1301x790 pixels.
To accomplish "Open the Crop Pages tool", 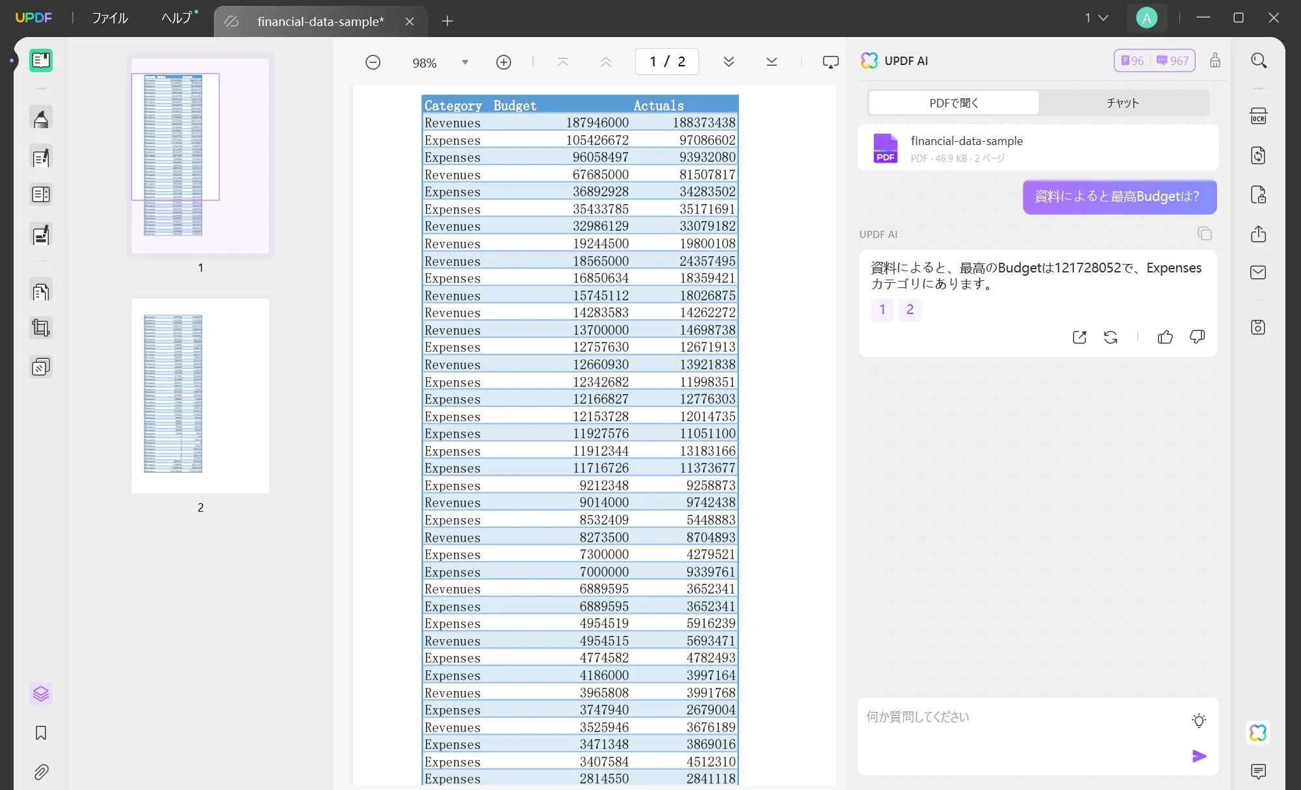I will [x=41, y=328].
